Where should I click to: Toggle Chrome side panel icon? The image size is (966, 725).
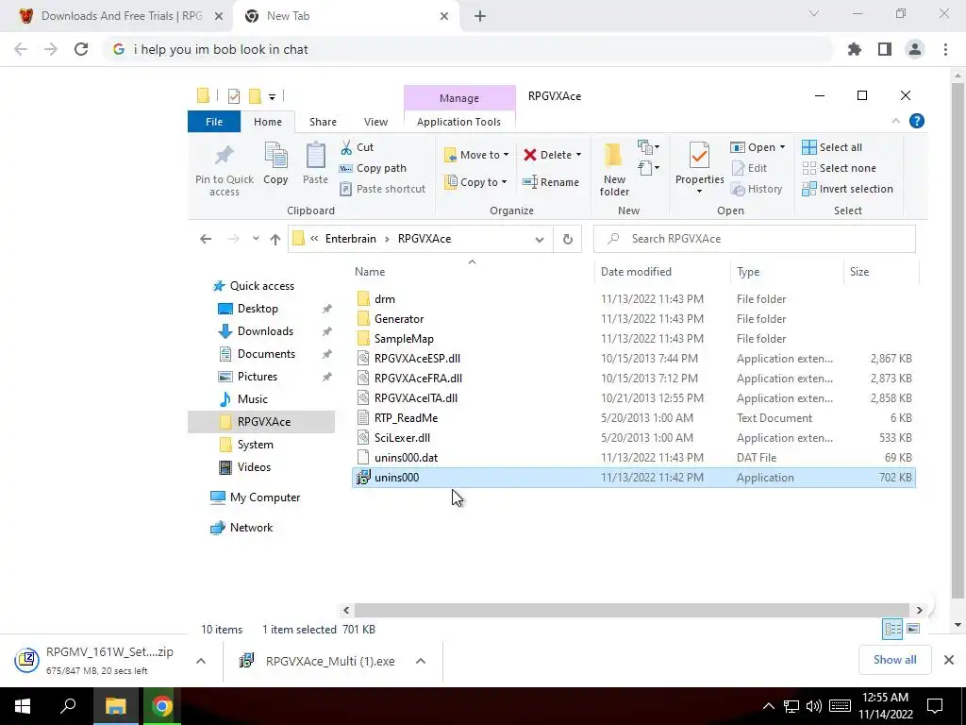[885, 49]
